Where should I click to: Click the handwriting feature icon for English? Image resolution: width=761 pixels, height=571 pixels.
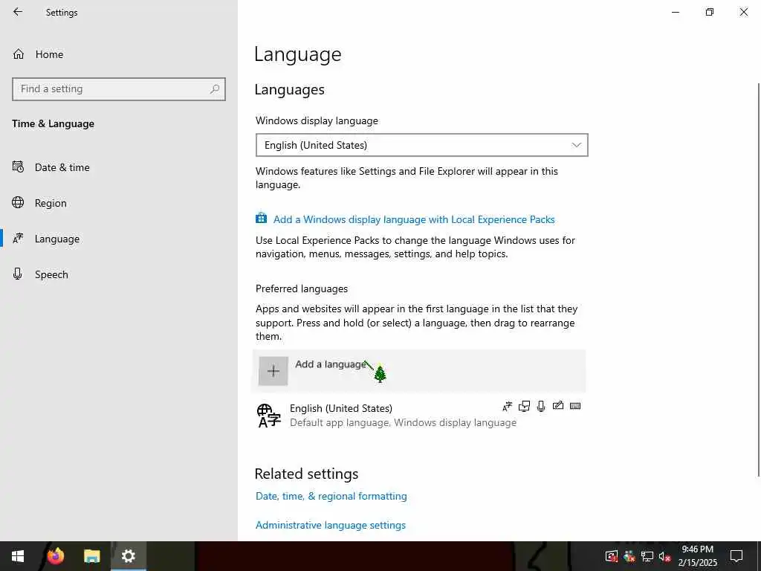[x=558, y=405]
